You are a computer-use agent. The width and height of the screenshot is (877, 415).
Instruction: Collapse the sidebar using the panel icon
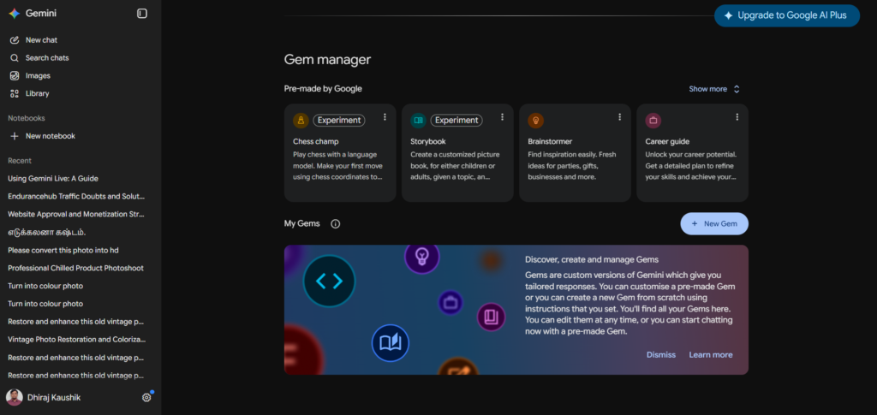pyautogui.click(x=142, y=14)
